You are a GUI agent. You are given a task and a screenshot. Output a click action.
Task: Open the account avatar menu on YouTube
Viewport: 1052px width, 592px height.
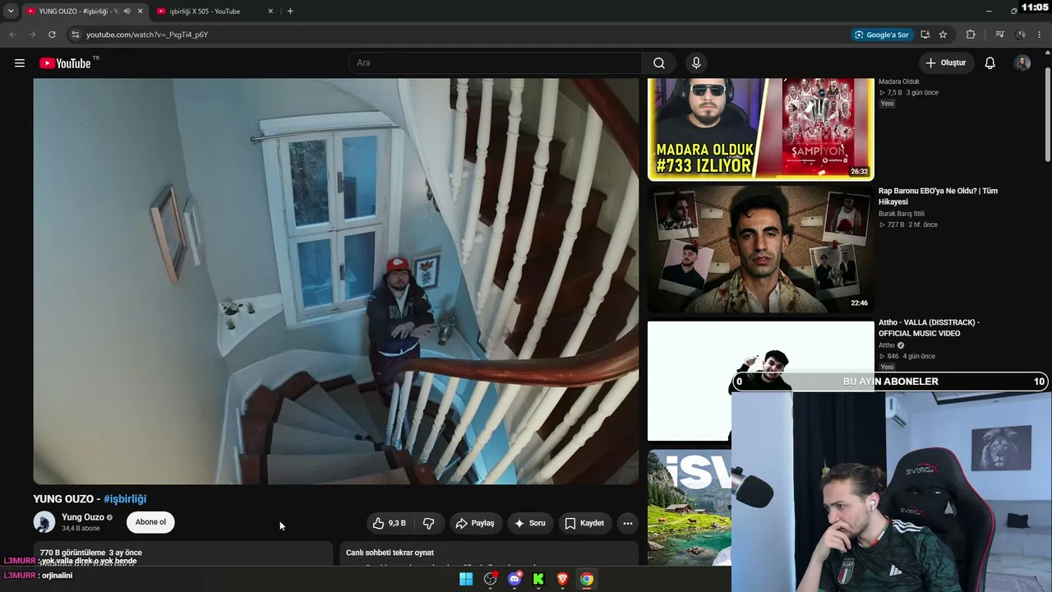pyautogui.click(x=1022, y=63)
